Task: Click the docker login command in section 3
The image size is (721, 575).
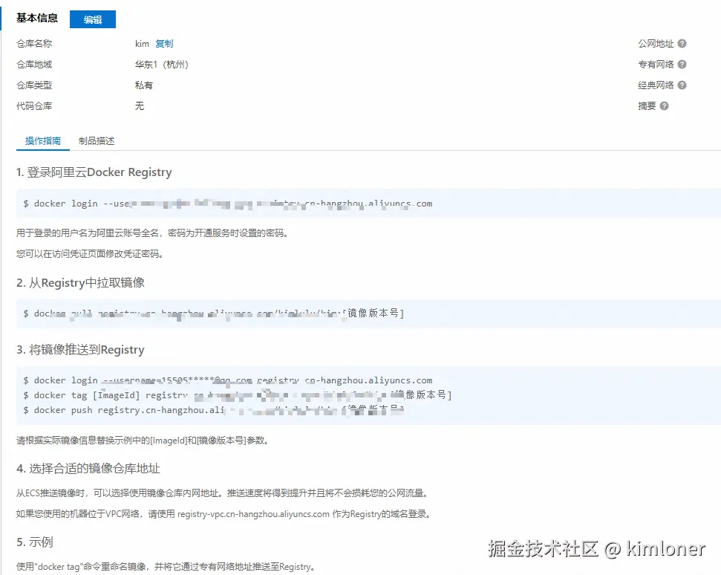Action: pos(228,380)
